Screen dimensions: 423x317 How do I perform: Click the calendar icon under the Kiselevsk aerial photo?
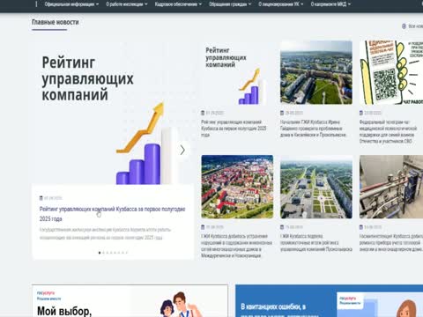[282, 113]
